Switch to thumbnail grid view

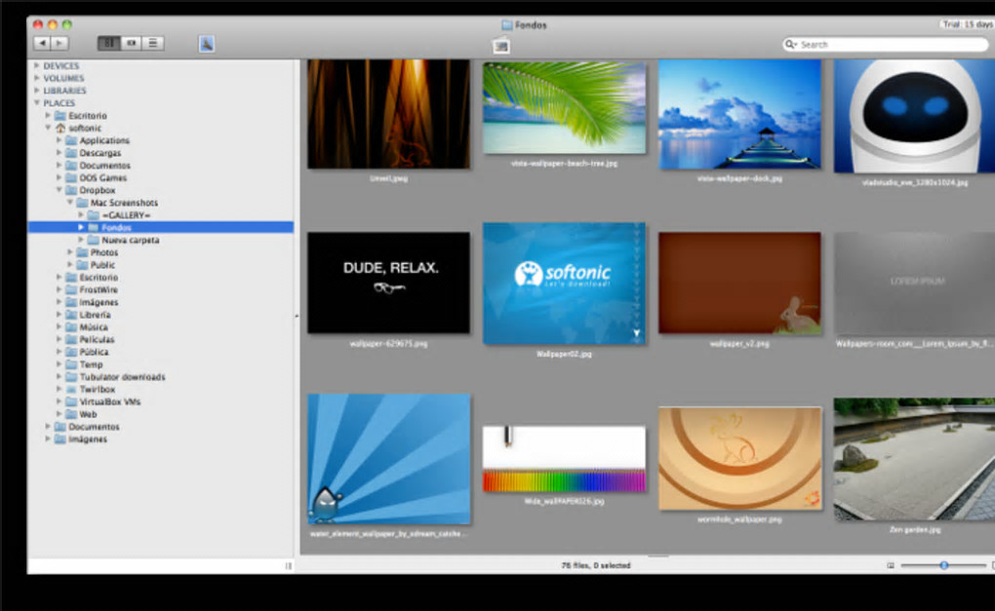108,43
